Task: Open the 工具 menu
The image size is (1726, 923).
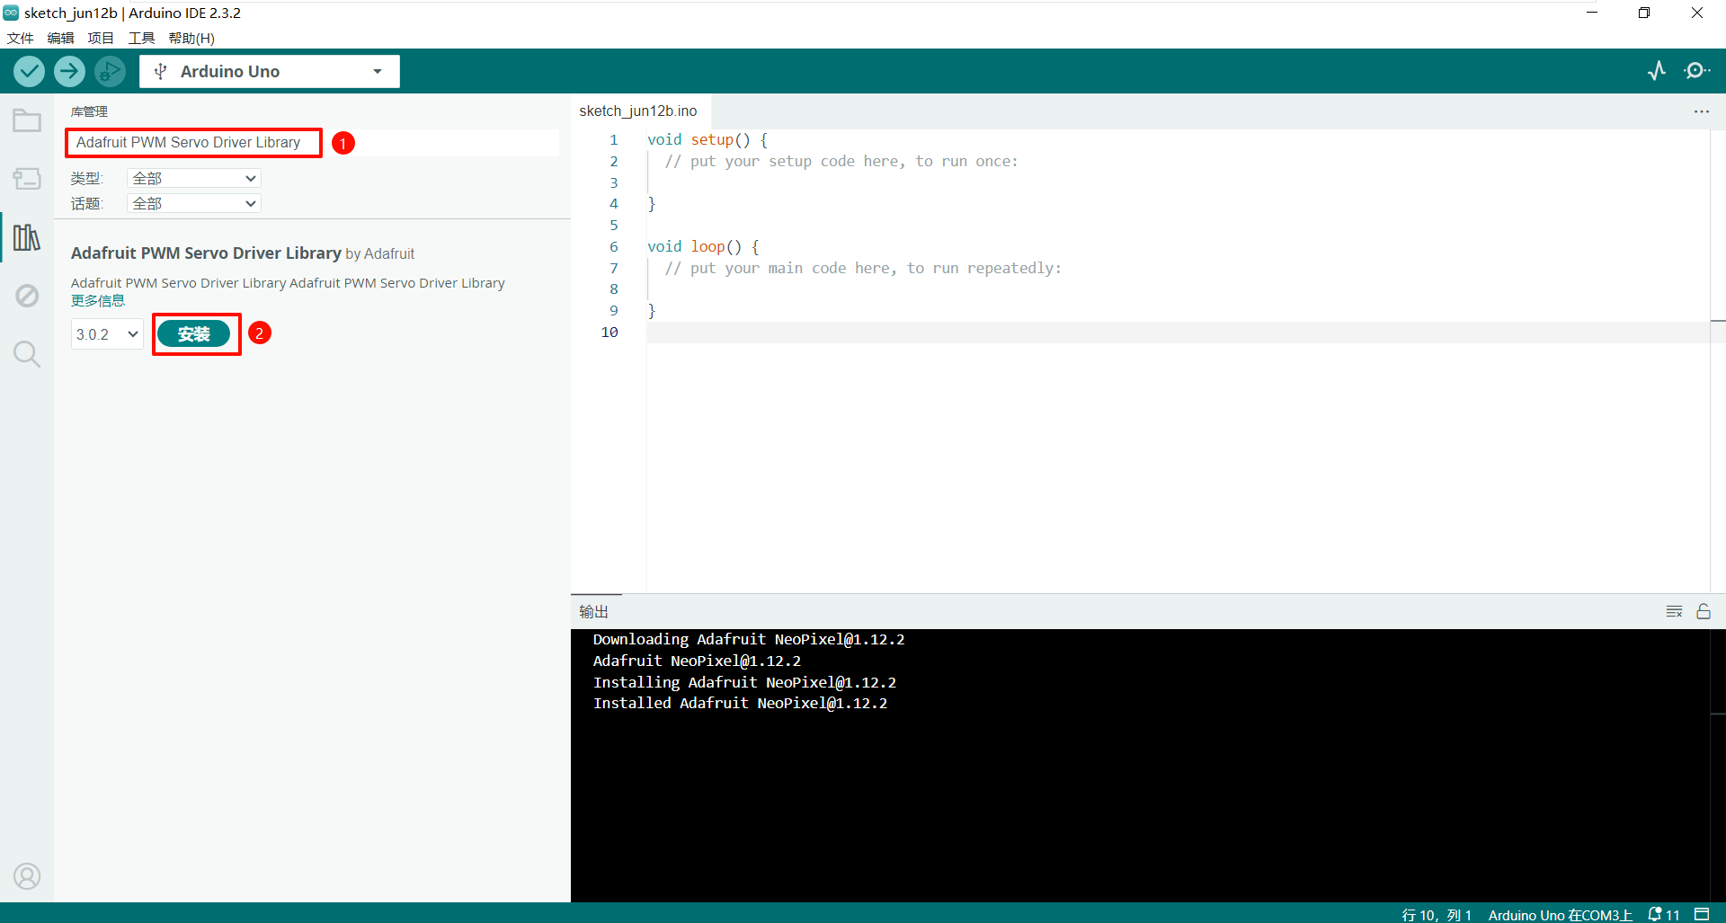Action: [x=141, y=38]
